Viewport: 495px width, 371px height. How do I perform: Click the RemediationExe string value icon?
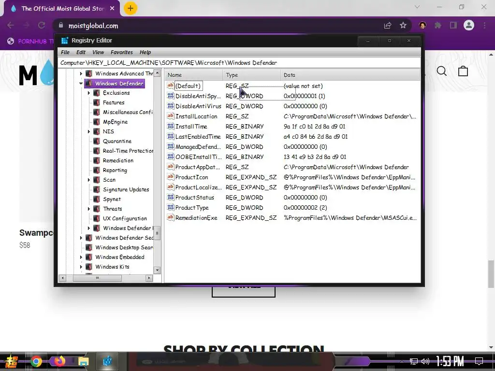171,218
